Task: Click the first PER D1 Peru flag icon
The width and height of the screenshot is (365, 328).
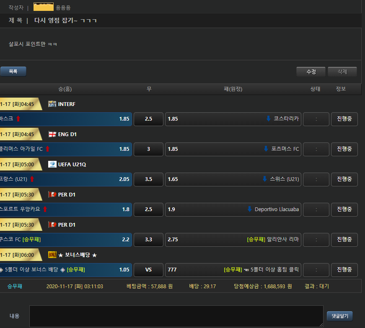Action: 52,194
